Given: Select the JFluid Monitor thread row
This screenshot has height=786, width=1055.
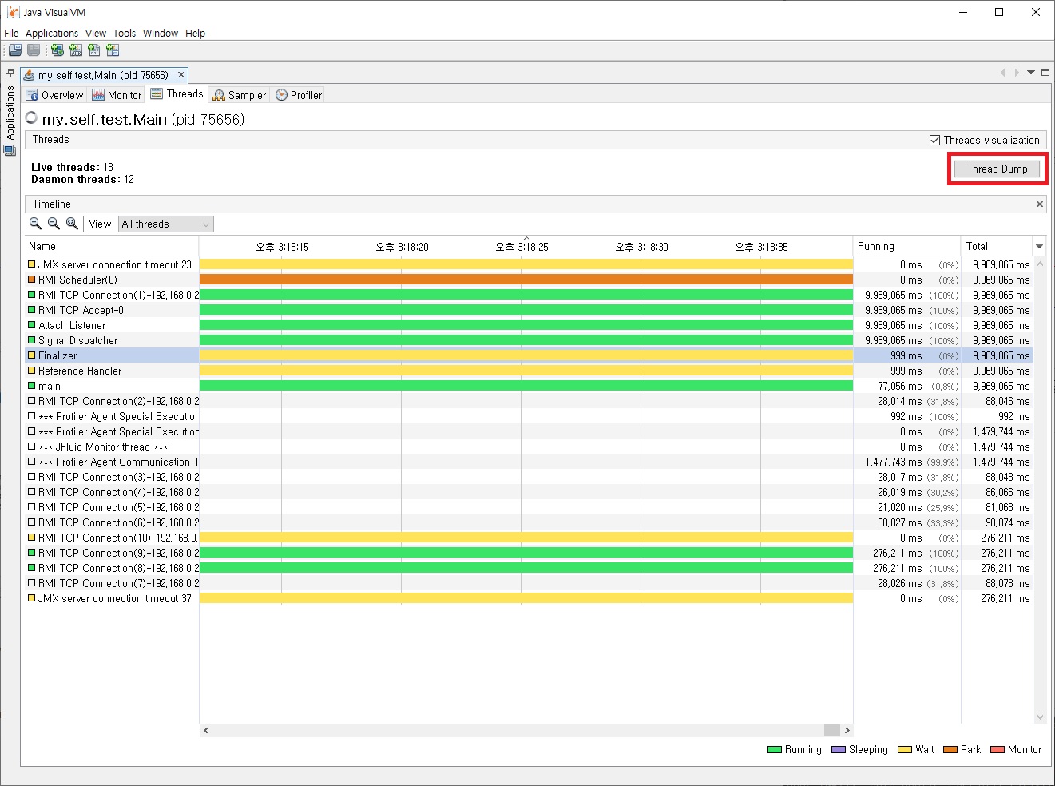Looking at the screenshot, I should (x=528, y=447).
